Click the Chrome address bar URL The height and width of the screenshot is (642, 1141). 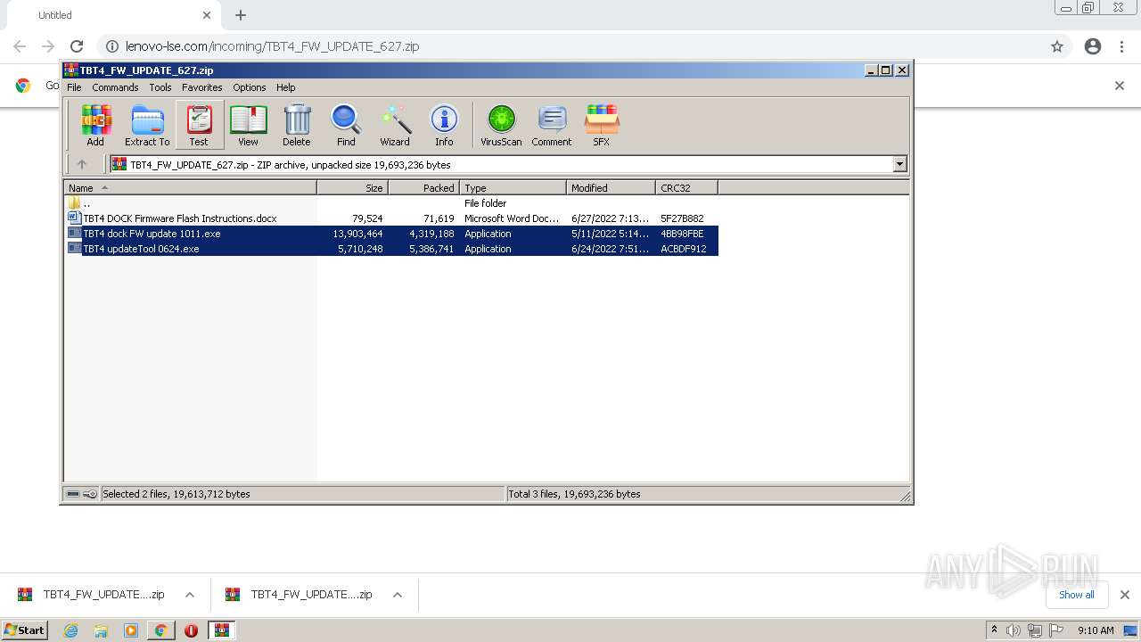point(272,46)
